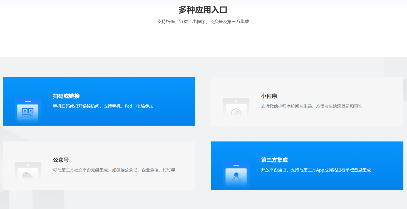Click white bar atop 第三方集成 device icon
407x209 pixels.
point(236,165)
